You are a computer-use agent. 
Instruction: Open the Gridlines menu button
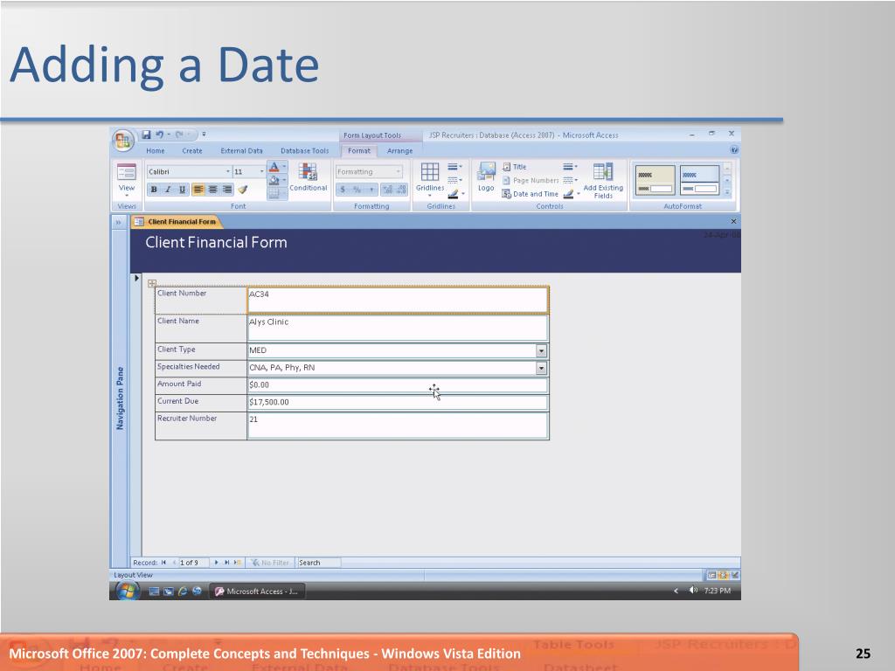(x=430, y=179)
